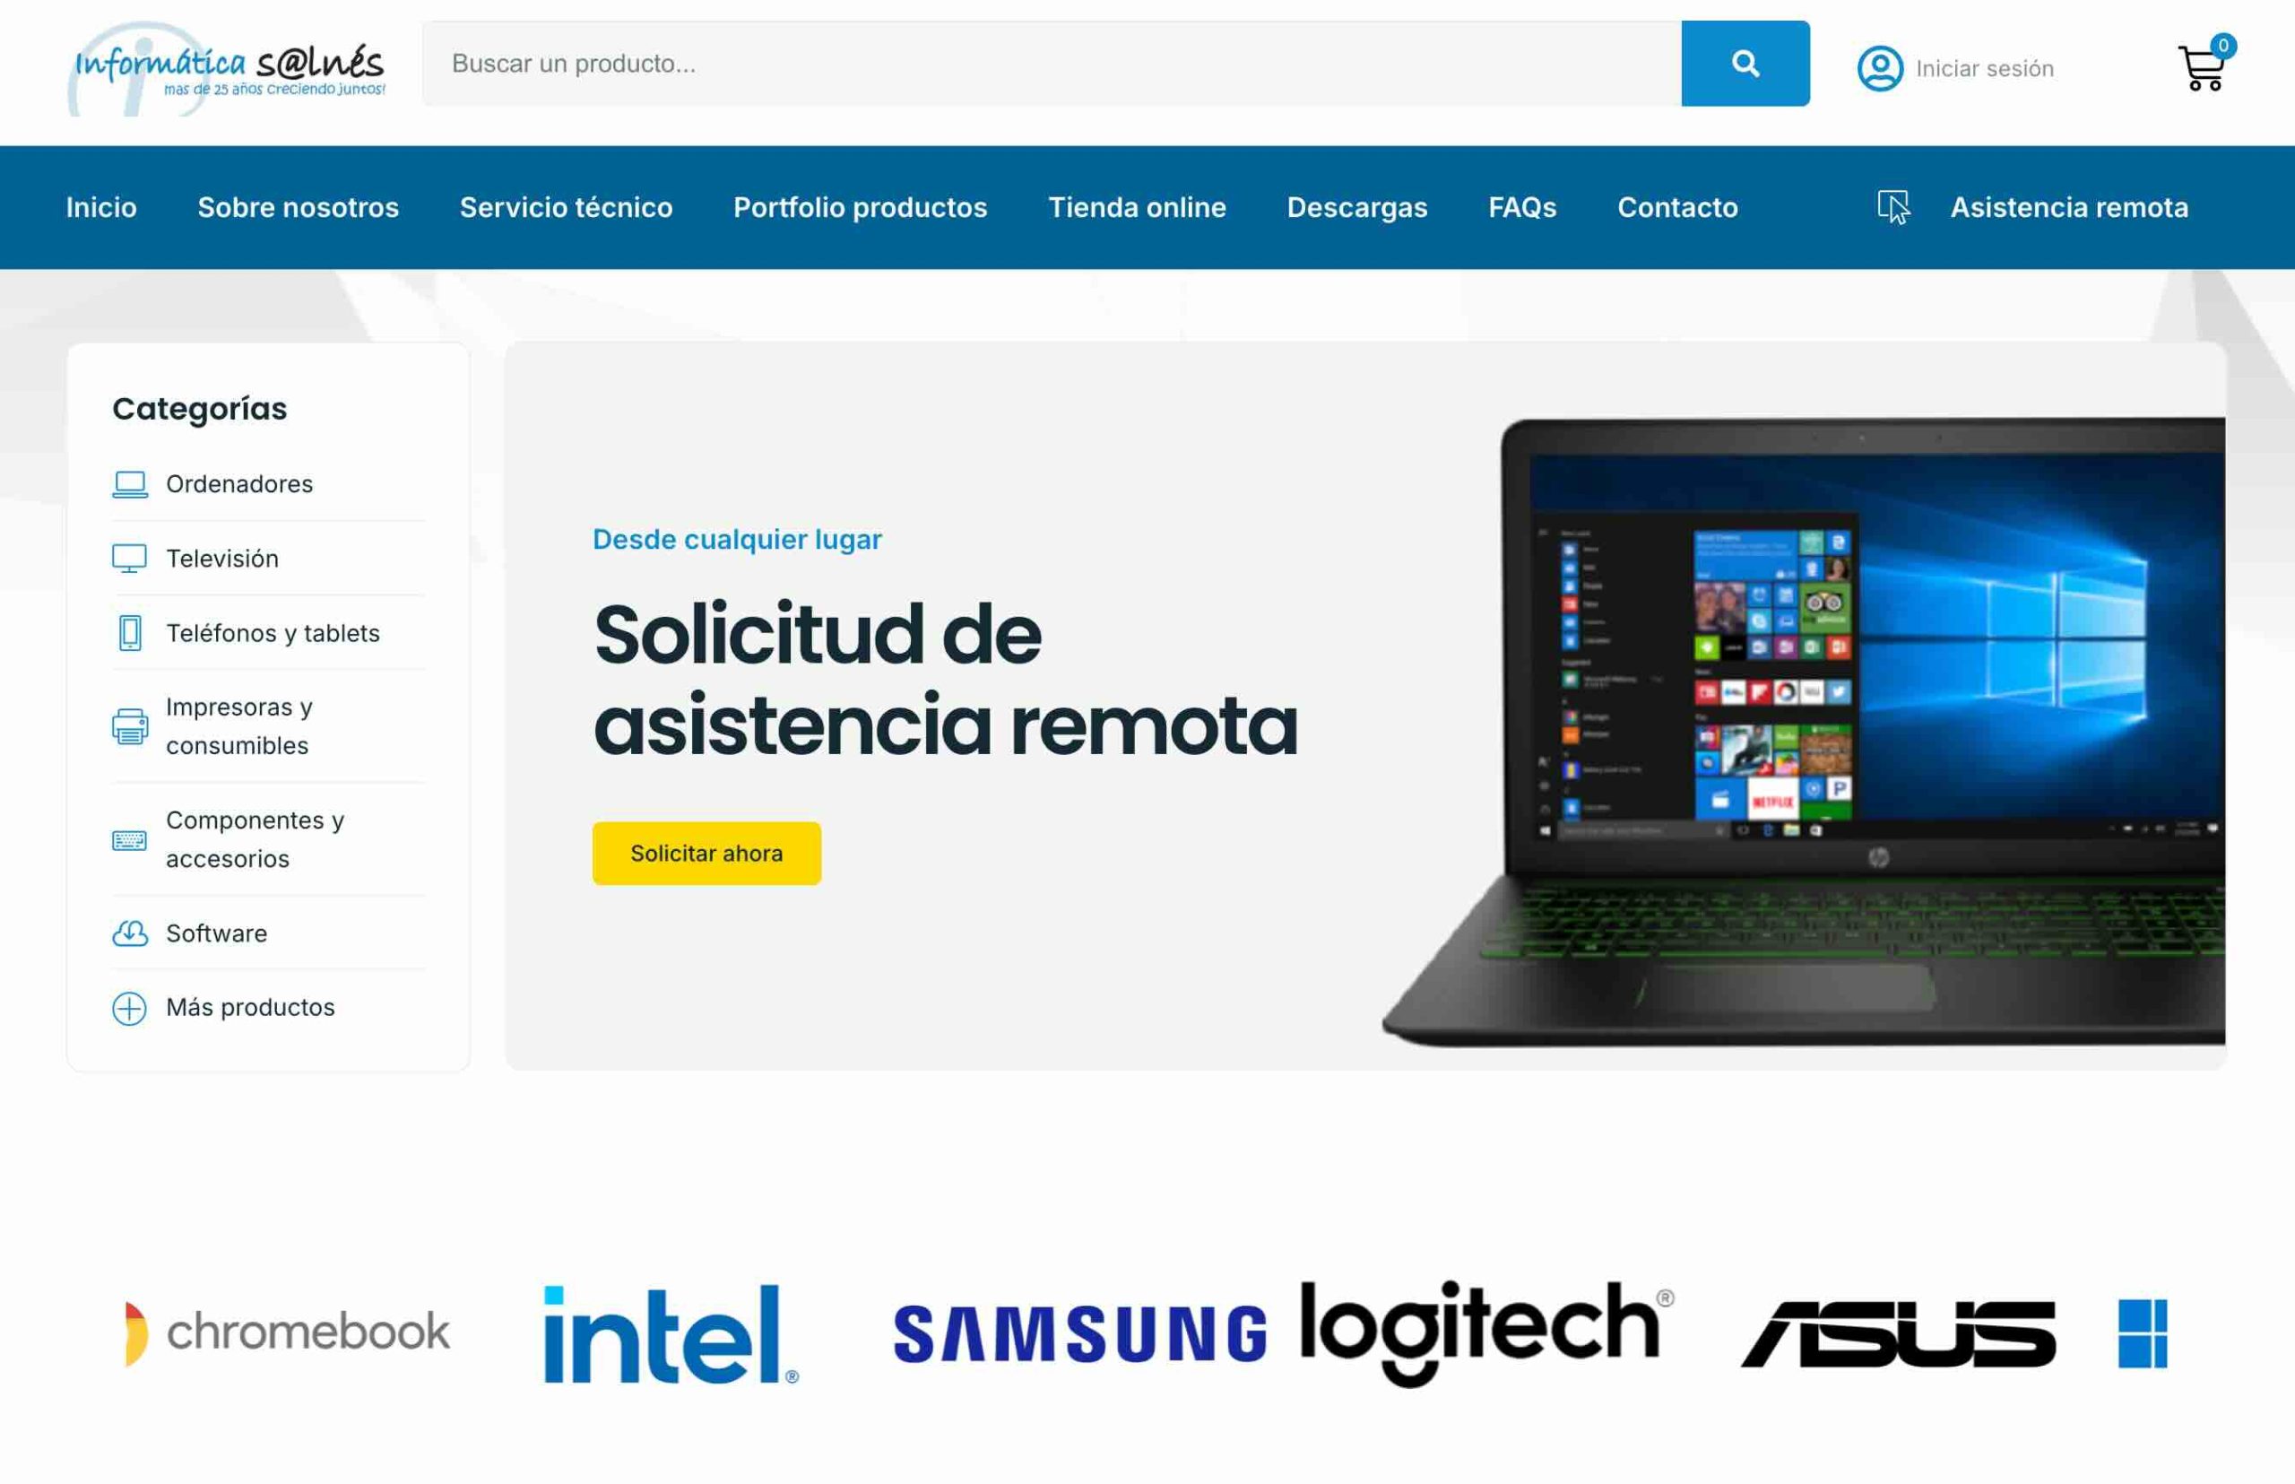Click the user account avatar icon

coord(1880,68)
